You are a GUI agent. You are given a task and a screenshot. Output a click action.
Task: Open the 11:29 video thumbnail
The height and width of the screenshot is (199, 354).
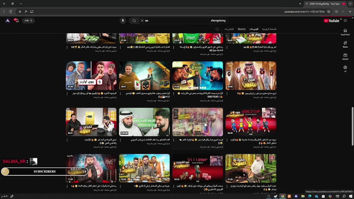pyautogui.click(x=91, y=168)
